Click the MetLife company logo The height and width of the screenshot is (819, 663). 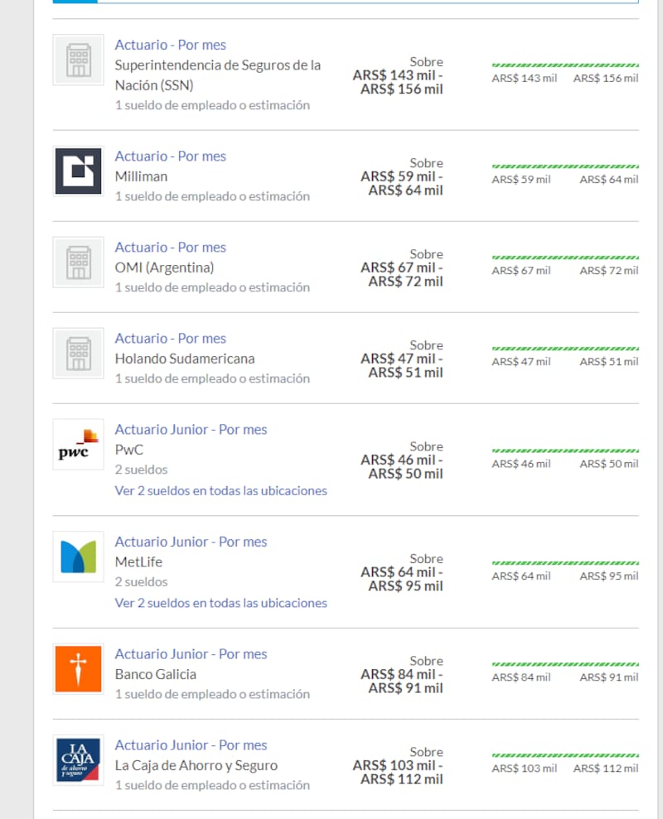point(79,556)
